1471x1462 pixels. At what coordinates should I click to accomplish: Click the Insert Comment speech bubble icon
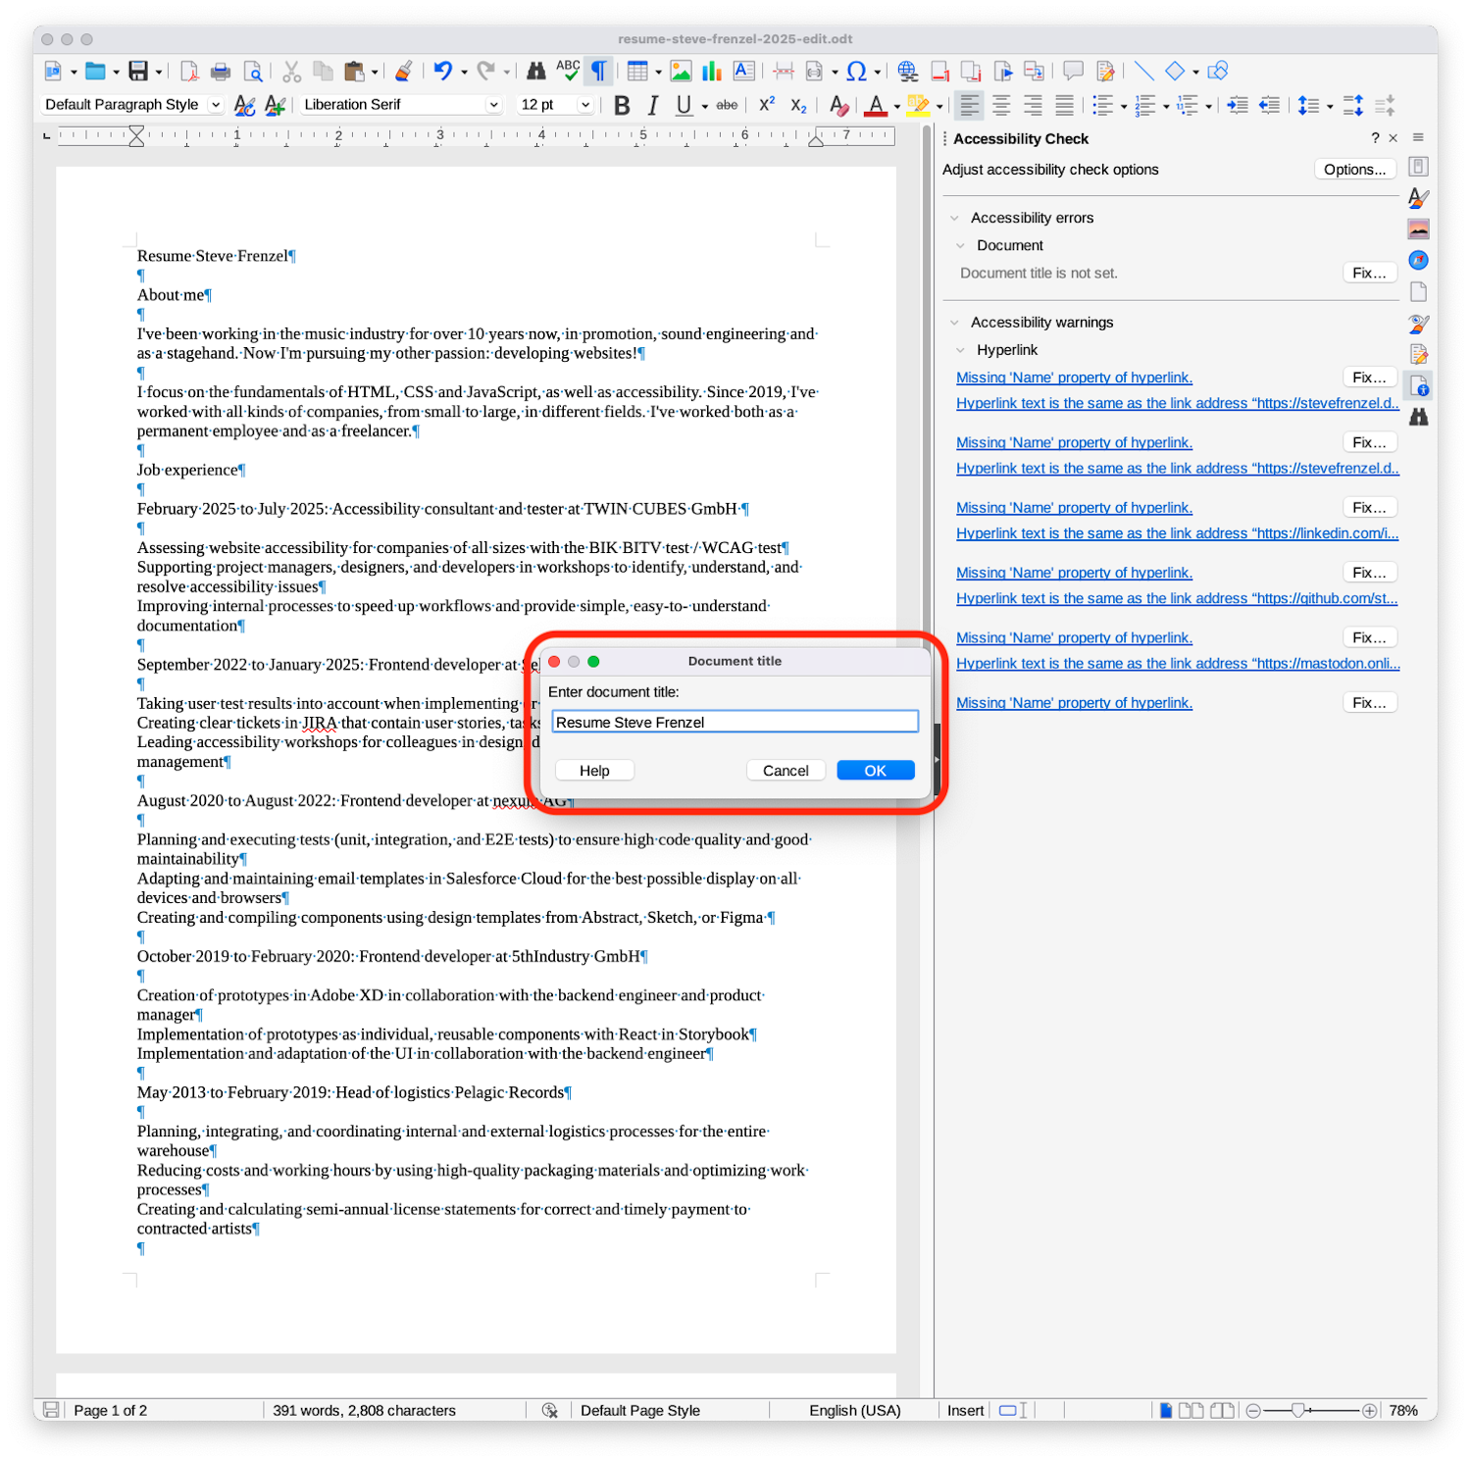(1073, 72)
